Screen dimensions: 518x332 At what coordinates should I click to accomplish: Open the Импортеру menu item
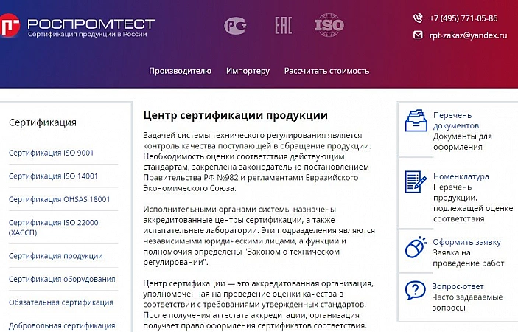[248, 72]
